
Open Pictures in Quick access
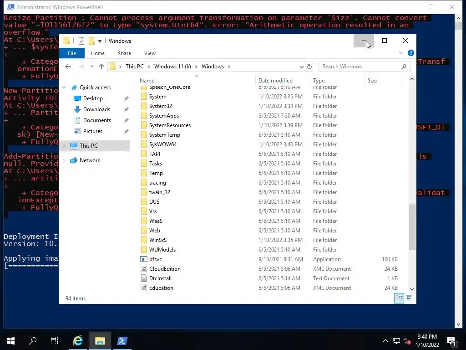point(92,131)
